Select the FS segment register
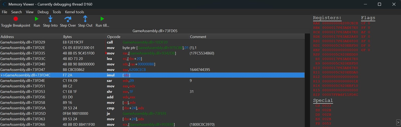The width and height of the screenshot is (401, 127). click(323, 124)
